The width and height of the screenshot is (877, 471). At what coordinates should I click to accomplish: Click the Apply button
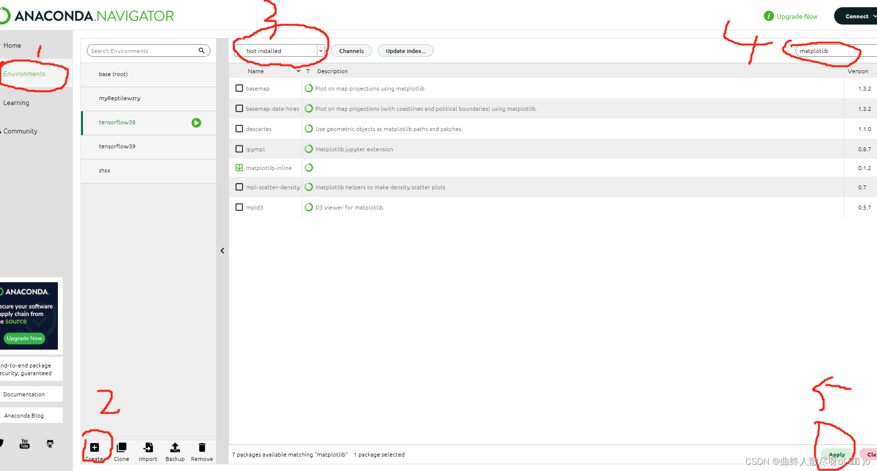(x=837, y=454)
